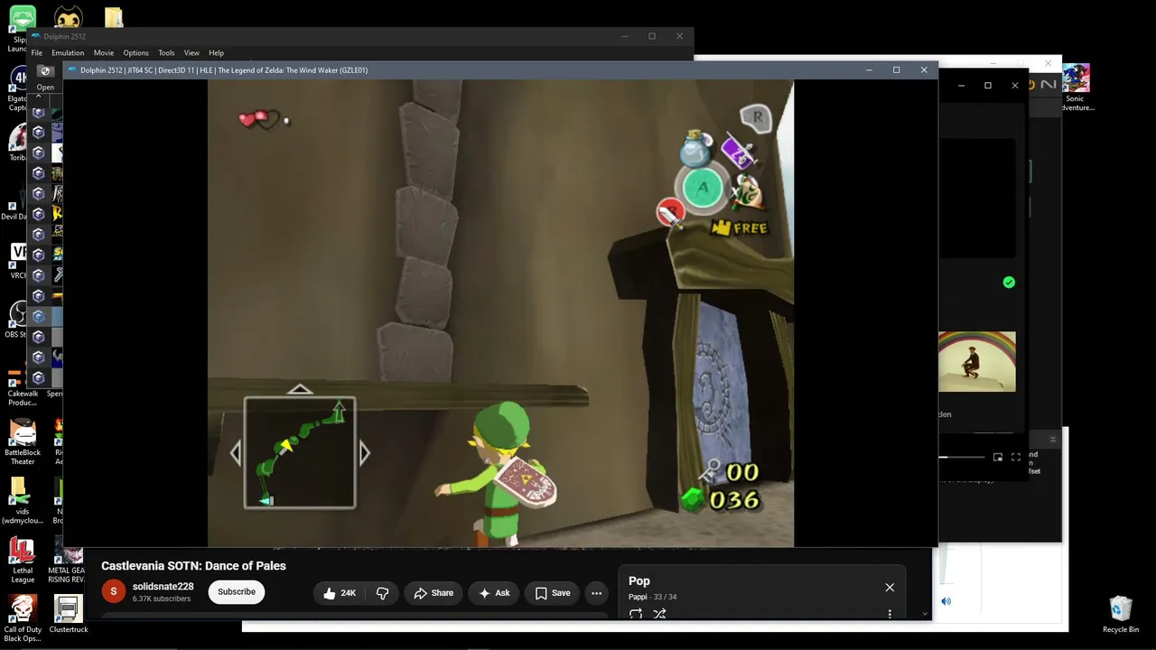Open more actions menu beside Save
The image size is (1156, 650).
click(596, 593)
